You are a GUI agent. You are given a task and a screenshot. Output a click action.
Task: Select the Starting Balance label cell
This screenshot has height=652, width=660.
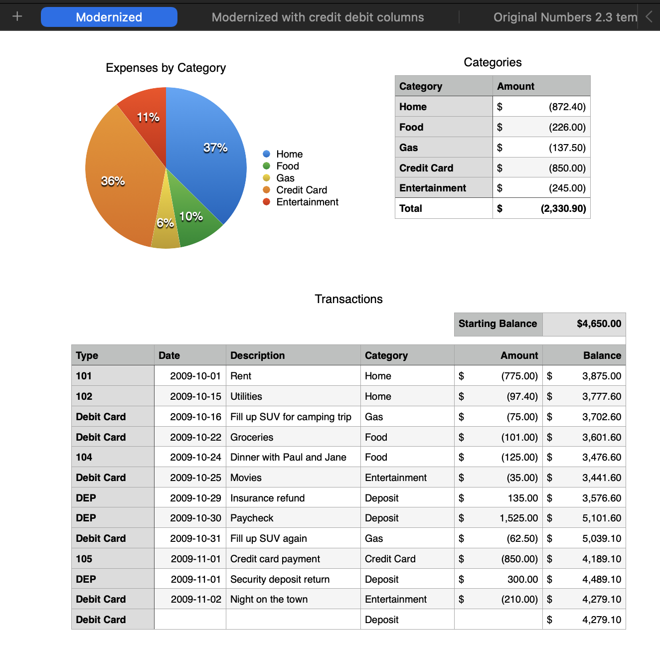(x=498, y=324)
